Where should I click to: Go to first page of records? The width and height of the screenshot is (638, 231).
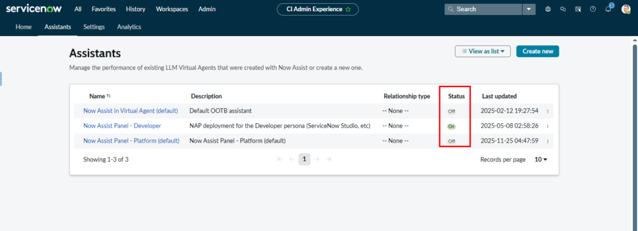[x=280, y=159]
